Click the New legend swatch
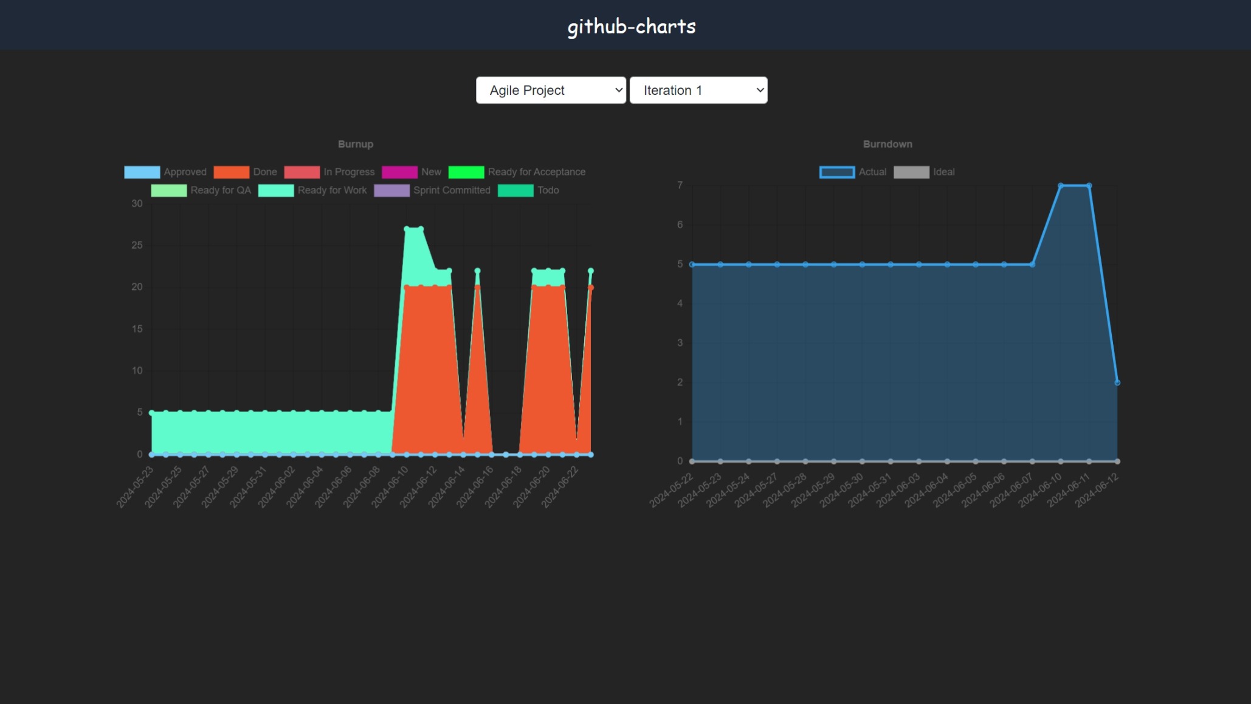 399,172
